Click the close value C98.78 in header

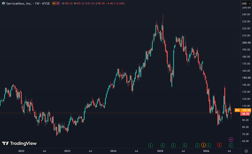tap(100, 3)
